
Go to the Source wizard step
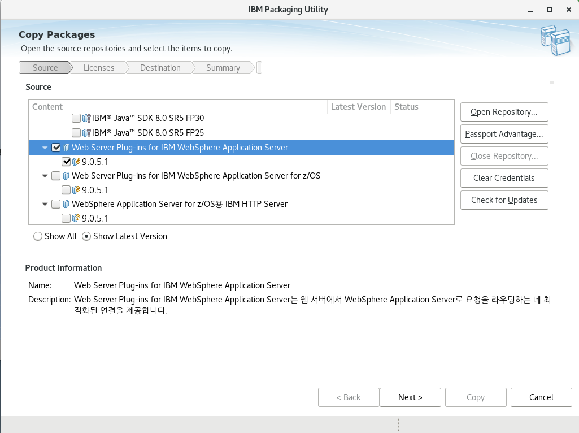click(45, 68)
